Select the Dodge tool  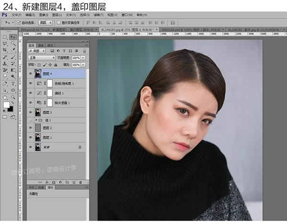click(13, 76)
